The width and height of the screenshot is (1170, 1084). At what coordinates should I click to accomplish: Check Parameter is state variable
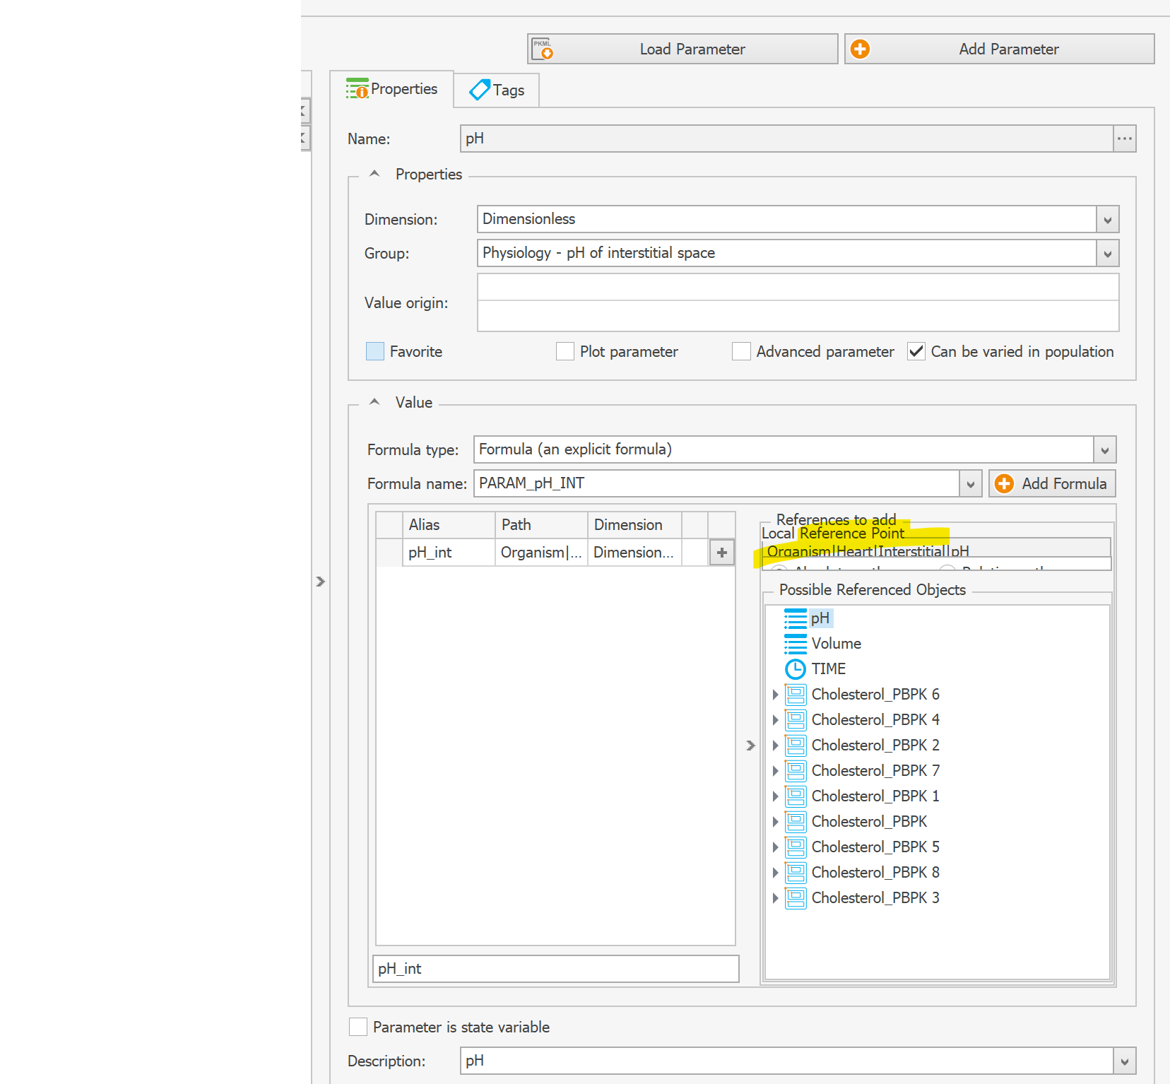pos(358,1027)
